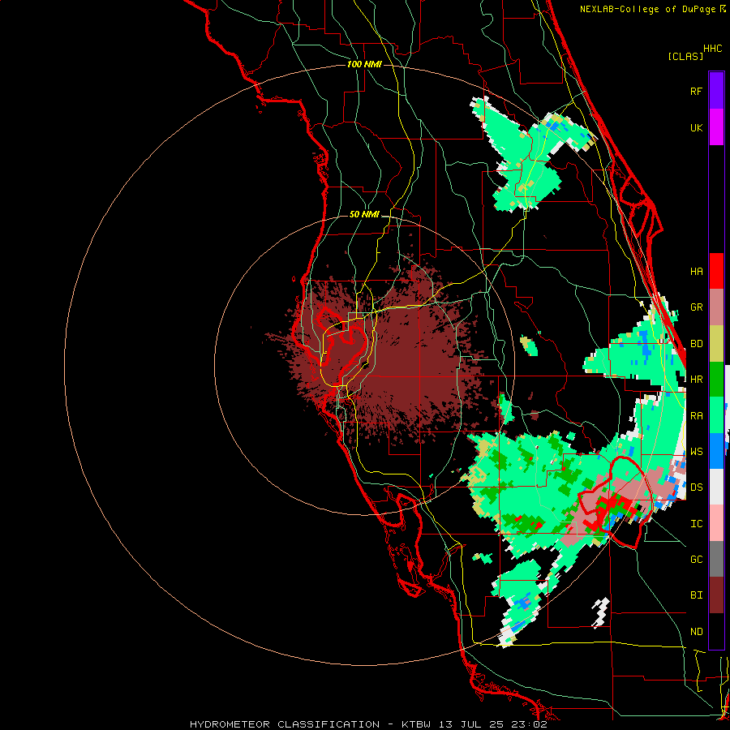Pick the dark green HR legend swatch
The height and width of the screenshot is (730, 730).
(716, 379)
